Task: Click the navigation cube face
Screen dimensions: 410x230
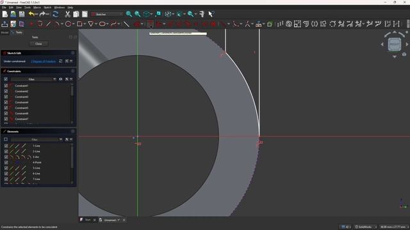Action: (395, 44)
